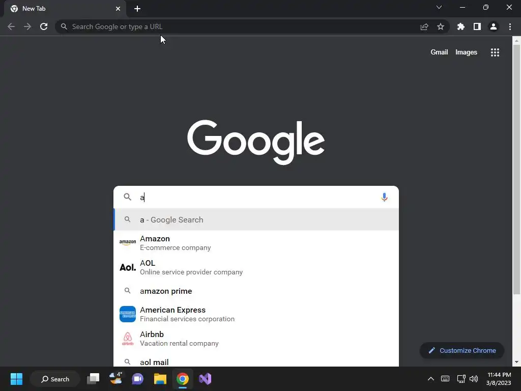Open File Explorer from taskbar
This screenshot has width=521, height=391.
[x=160, y=379]
